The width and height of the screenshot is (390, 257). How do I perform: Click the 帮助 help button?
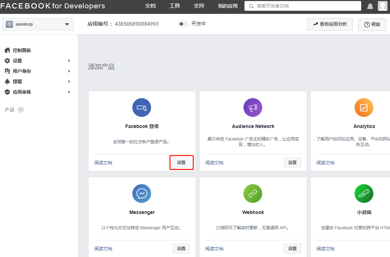point(372,24)
